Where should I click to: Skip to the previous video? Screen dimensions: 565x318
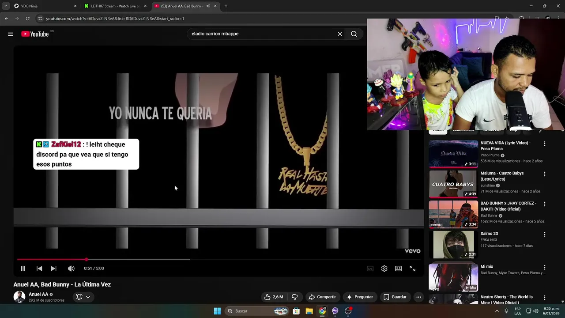click(x=39, y=269)
